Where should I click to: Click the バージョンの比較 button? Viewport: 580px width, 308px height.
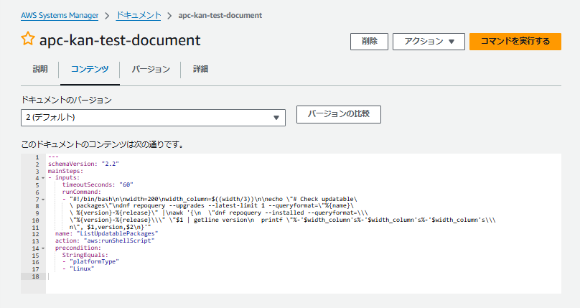click(x=339, y=114)
